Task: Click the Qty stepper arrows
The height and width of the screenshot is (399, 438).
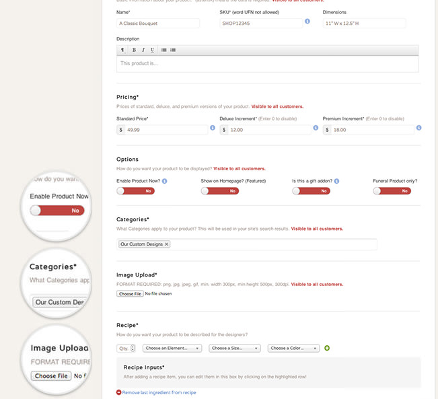Action: [x=133, y=348]
